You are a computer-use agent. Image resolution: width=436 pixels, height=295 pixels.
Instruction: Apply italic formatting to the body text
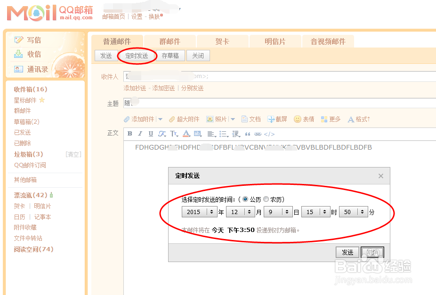[x=139, y=133]
